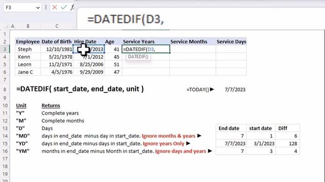Select age cell 45
The height and width of the screenshot is (182, 325).
(x=113, y=57)
